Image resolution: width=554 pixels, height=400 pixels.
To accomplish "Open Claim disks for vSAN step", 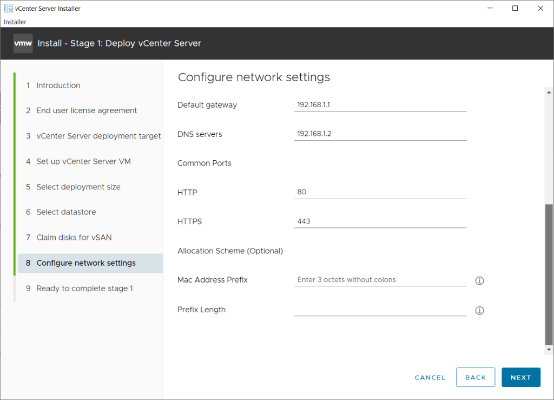I will point(74,238).
